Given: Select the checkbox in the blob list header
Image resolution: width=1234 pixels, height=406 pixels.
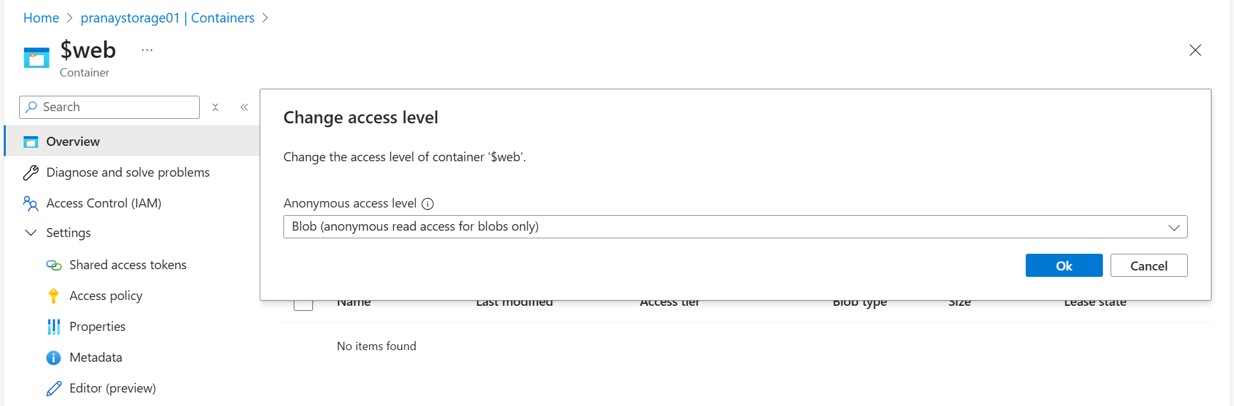Looking at the screenshot, I should (x=303, y=302).
